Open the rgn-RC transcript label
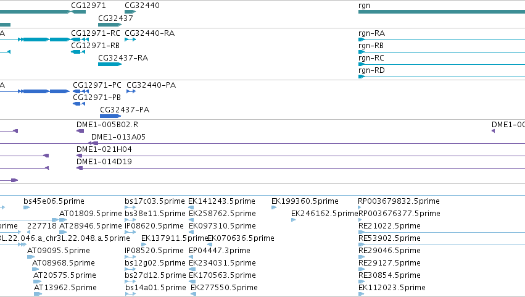The width and height of the screenshot is (525, 297). tap(371, 58)
